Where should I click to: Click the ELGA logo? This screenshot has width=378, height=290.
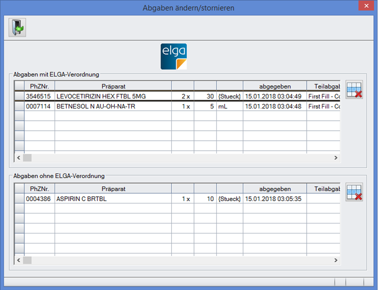click(x=174, y=57)
